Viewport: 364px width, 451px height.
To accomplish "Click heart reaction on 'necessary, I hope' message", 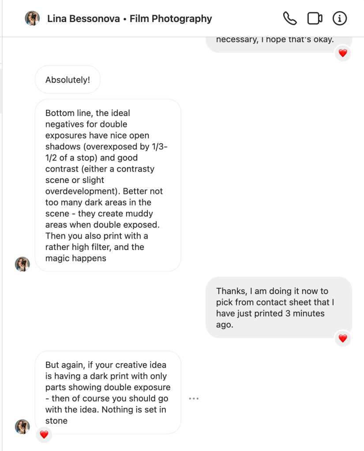I will pyautogui.click(x=343, y=53).
